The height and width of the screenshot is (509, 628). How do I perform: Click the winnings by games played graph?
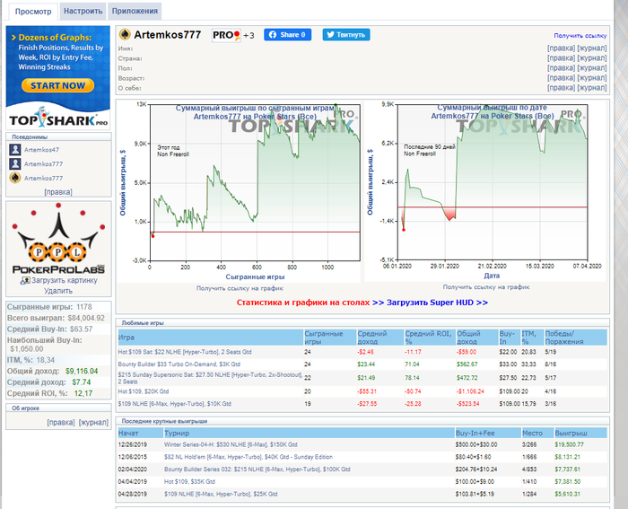(240, 191)
